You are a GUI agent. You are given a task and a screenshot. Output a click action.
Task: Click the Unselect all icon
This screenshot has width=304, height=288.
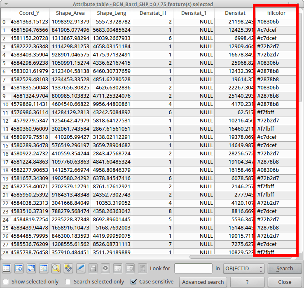[7, 268]
